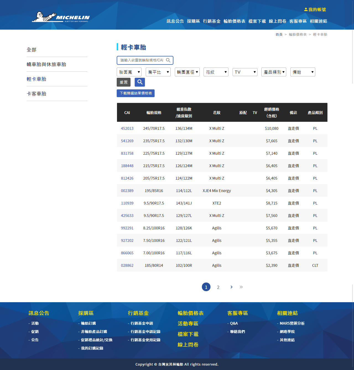The image size is (354, 370).
Task: Open 檔案下載 menu
Action: click(x=257, y=21)
